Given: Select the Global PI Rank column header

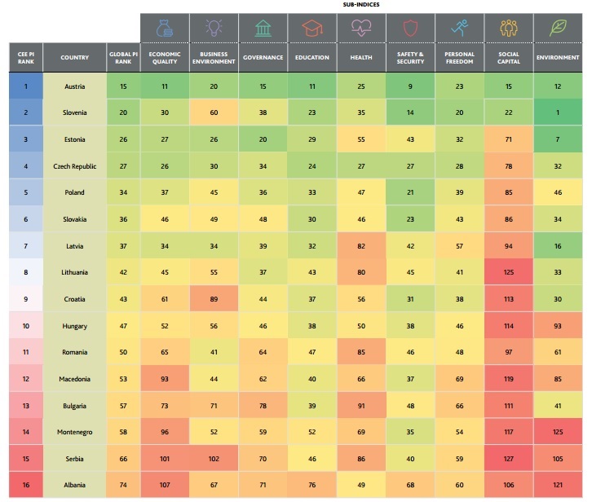Looking at the screenshot, I should 123,58.
